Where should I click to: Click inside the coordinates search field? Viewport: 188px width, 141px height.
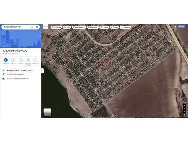coord(17,27)
